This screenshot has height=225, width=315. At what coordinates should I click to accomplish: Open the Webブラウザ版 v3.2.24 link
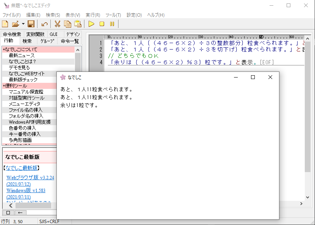[30, 177]
